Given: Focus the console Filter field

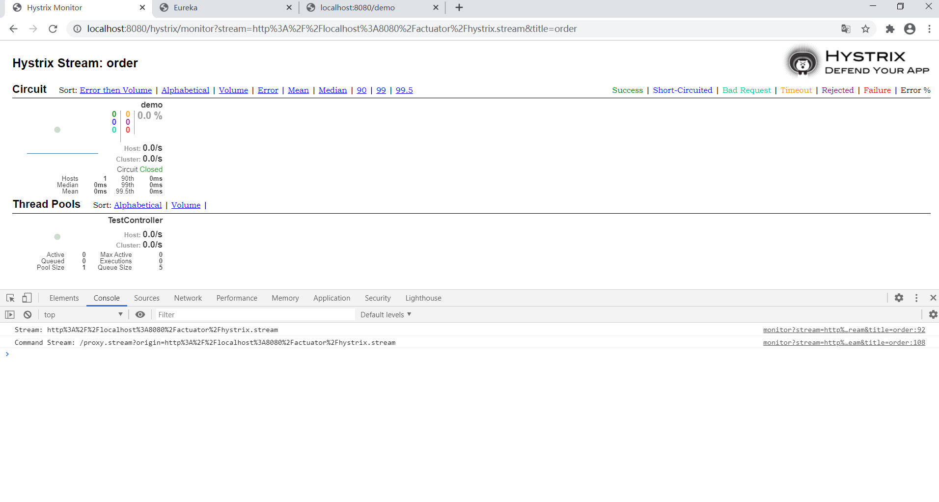Looking at the screenshot, I should coord(254,315).
